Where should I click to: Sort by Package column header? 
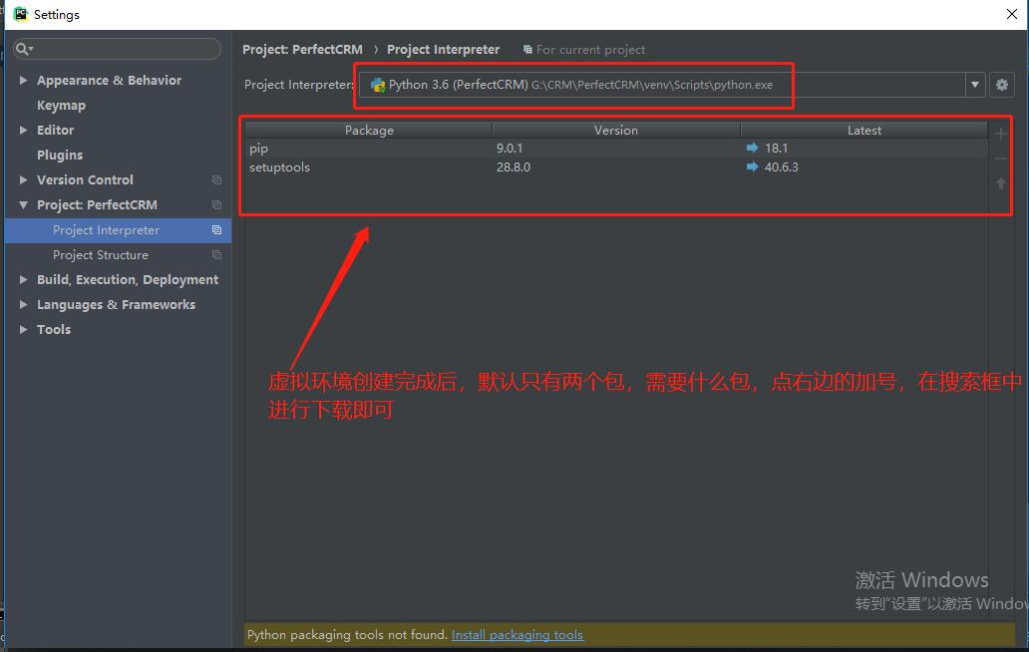pyautogui.click(x=369, y=130)
